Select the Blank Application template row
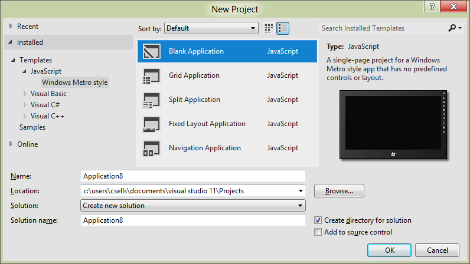The height and width of the screenshot is (264, 470). point(227,51)
